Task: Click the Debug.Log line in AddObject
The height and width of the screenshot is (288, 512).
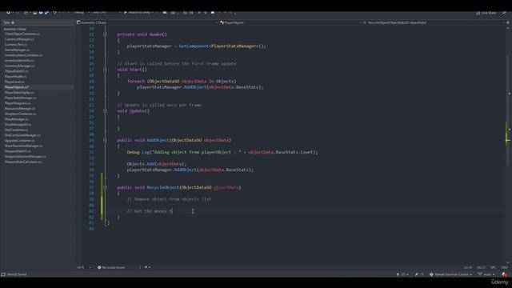Action: coord(222,152)
